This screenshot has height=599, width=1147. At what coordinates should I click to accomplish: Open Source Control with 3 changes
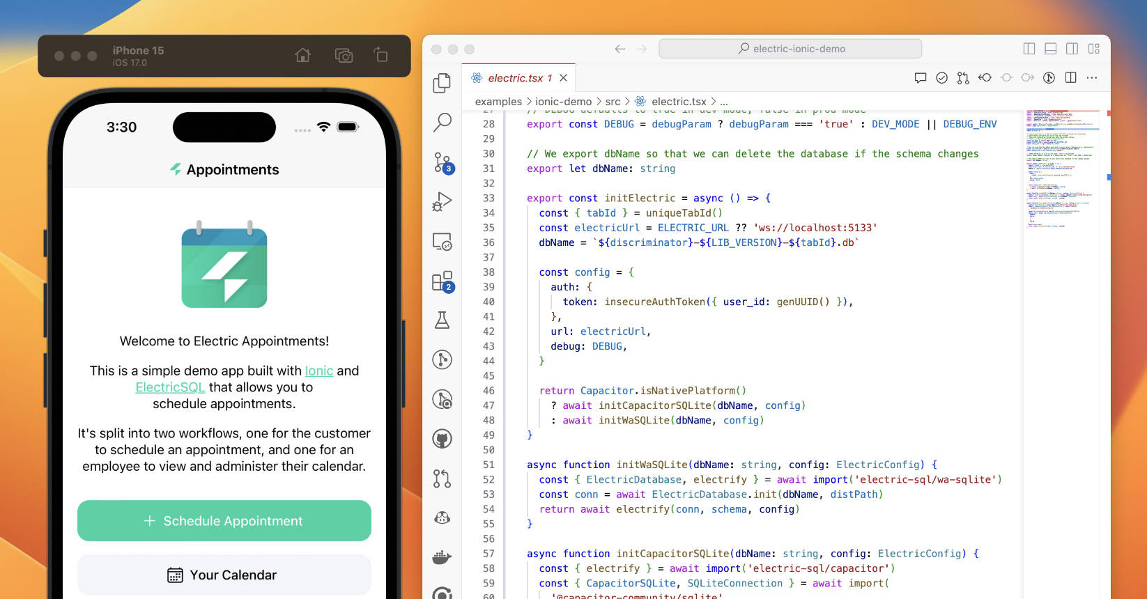coord(442,163)
